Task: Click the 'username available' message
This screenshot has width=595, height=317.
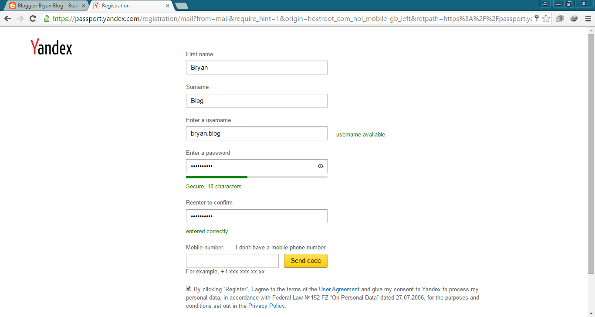Action: point(361,135)
